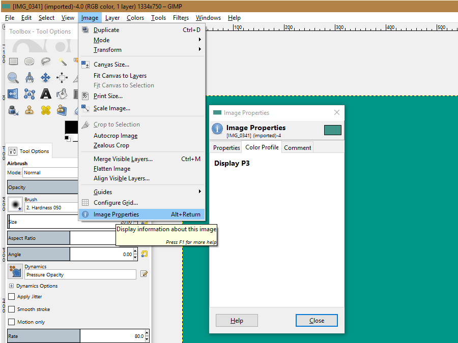Adjust the Aspect Ratio slider
458x343 pixels.
click(62, 238)
